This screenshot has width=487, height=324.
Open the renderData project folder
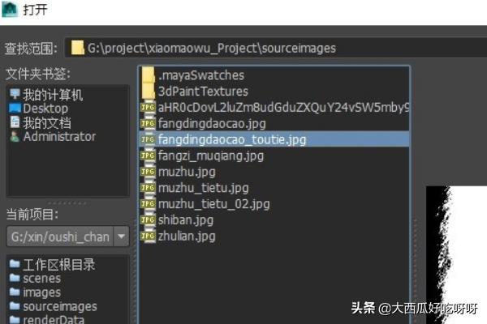point(54,319)
